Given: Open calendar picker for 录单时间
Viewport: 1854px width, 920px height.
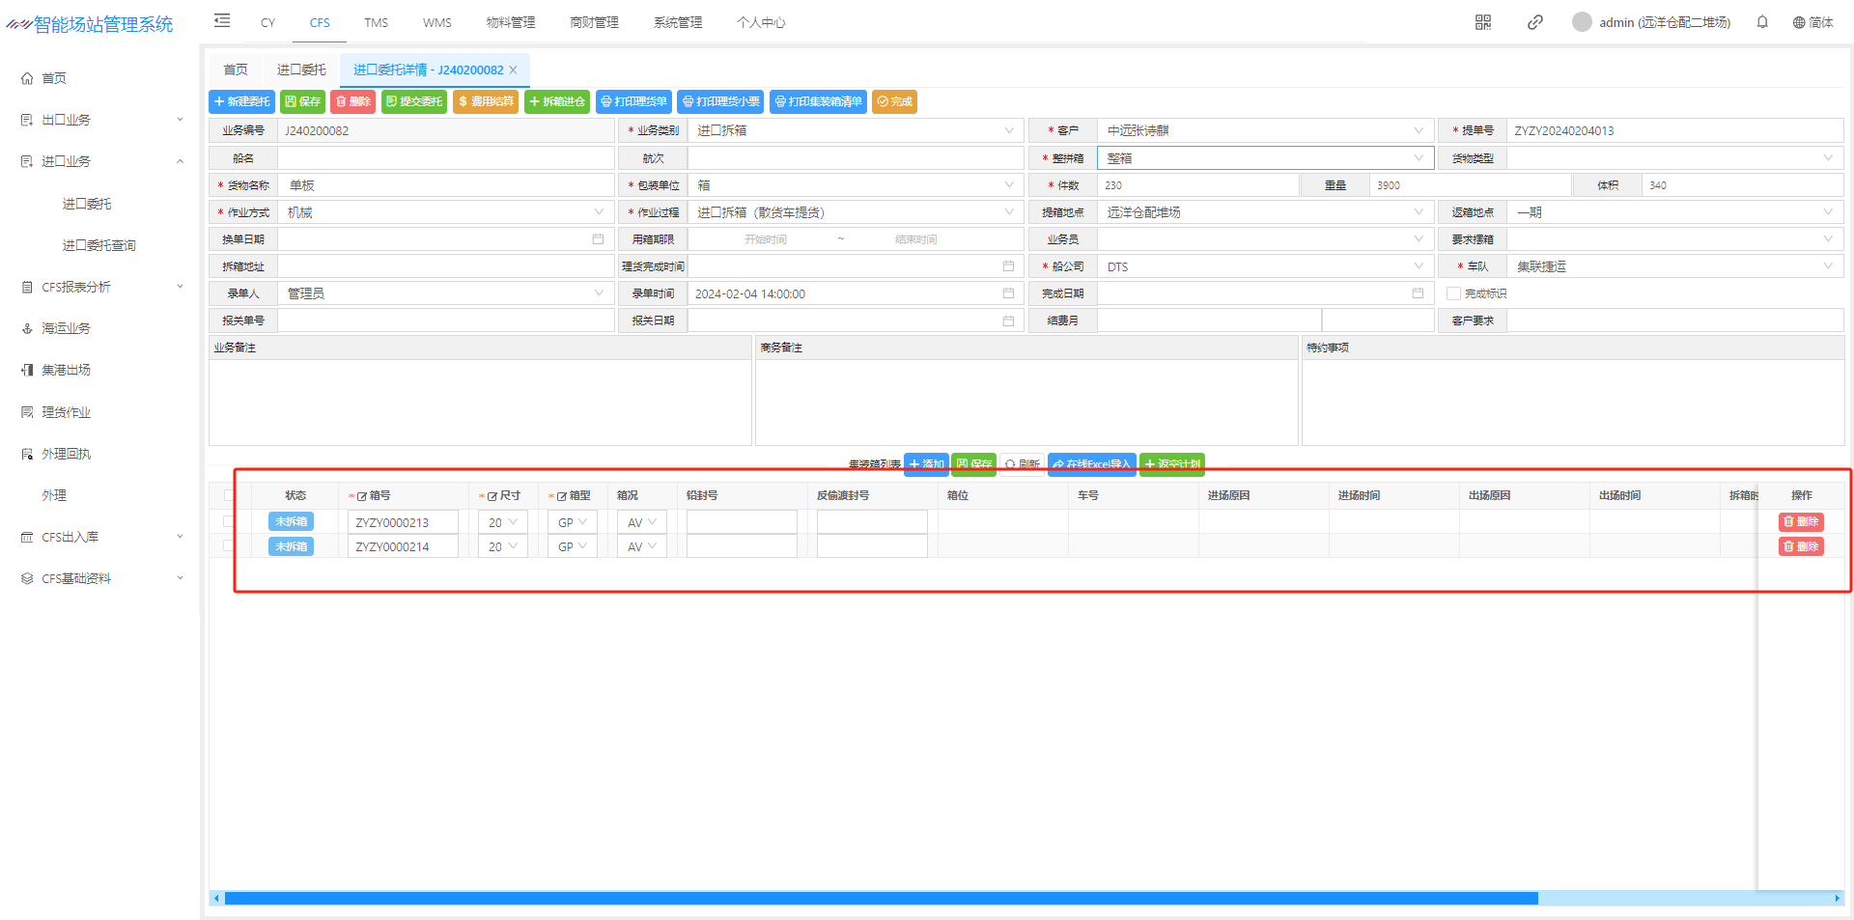Looking at the screenshot, I should click(x=1008, y=293).
